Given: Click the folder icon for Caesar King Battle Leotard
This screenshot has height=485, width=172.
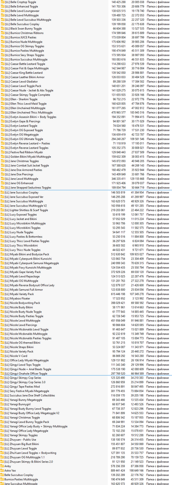Looking at the screenshot, I should click(x=3, y=73).
